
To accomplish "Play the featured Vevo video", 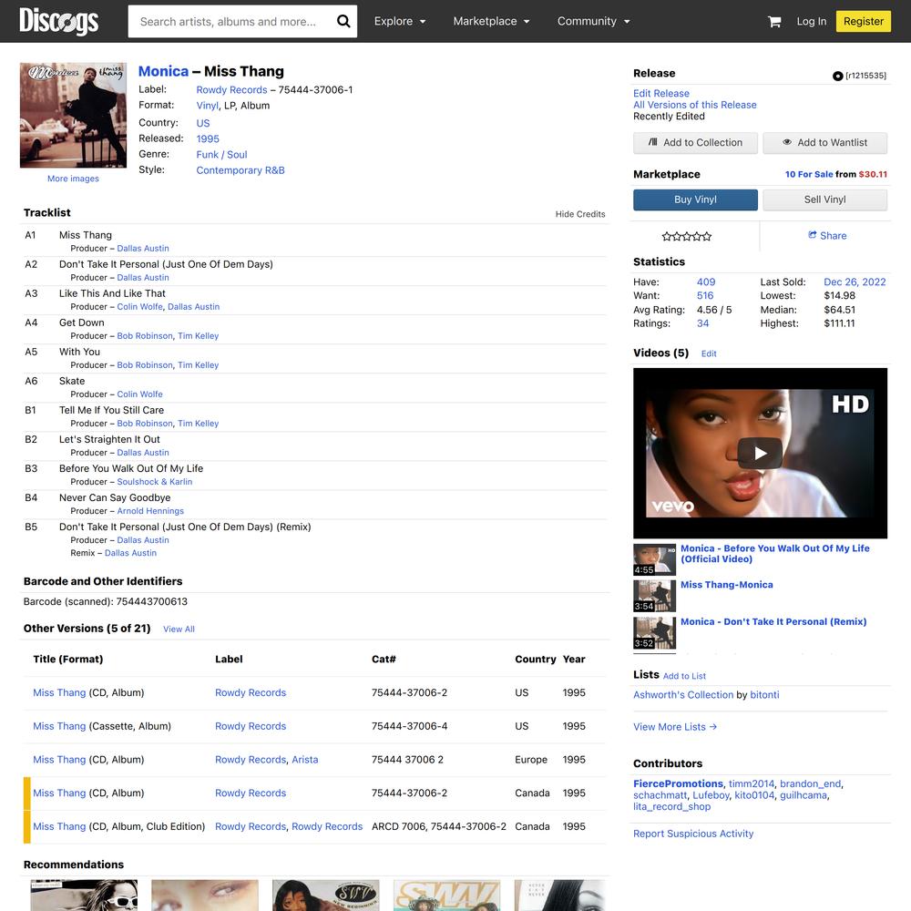I will pos(760,453).
